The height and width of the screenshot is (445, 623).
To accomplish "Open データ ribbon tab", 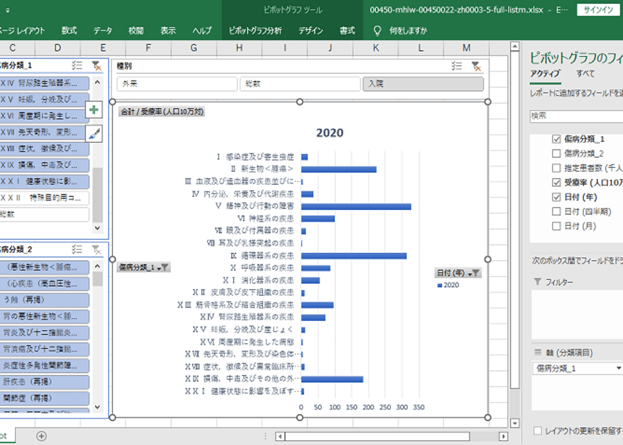I will tap(103, 30).
